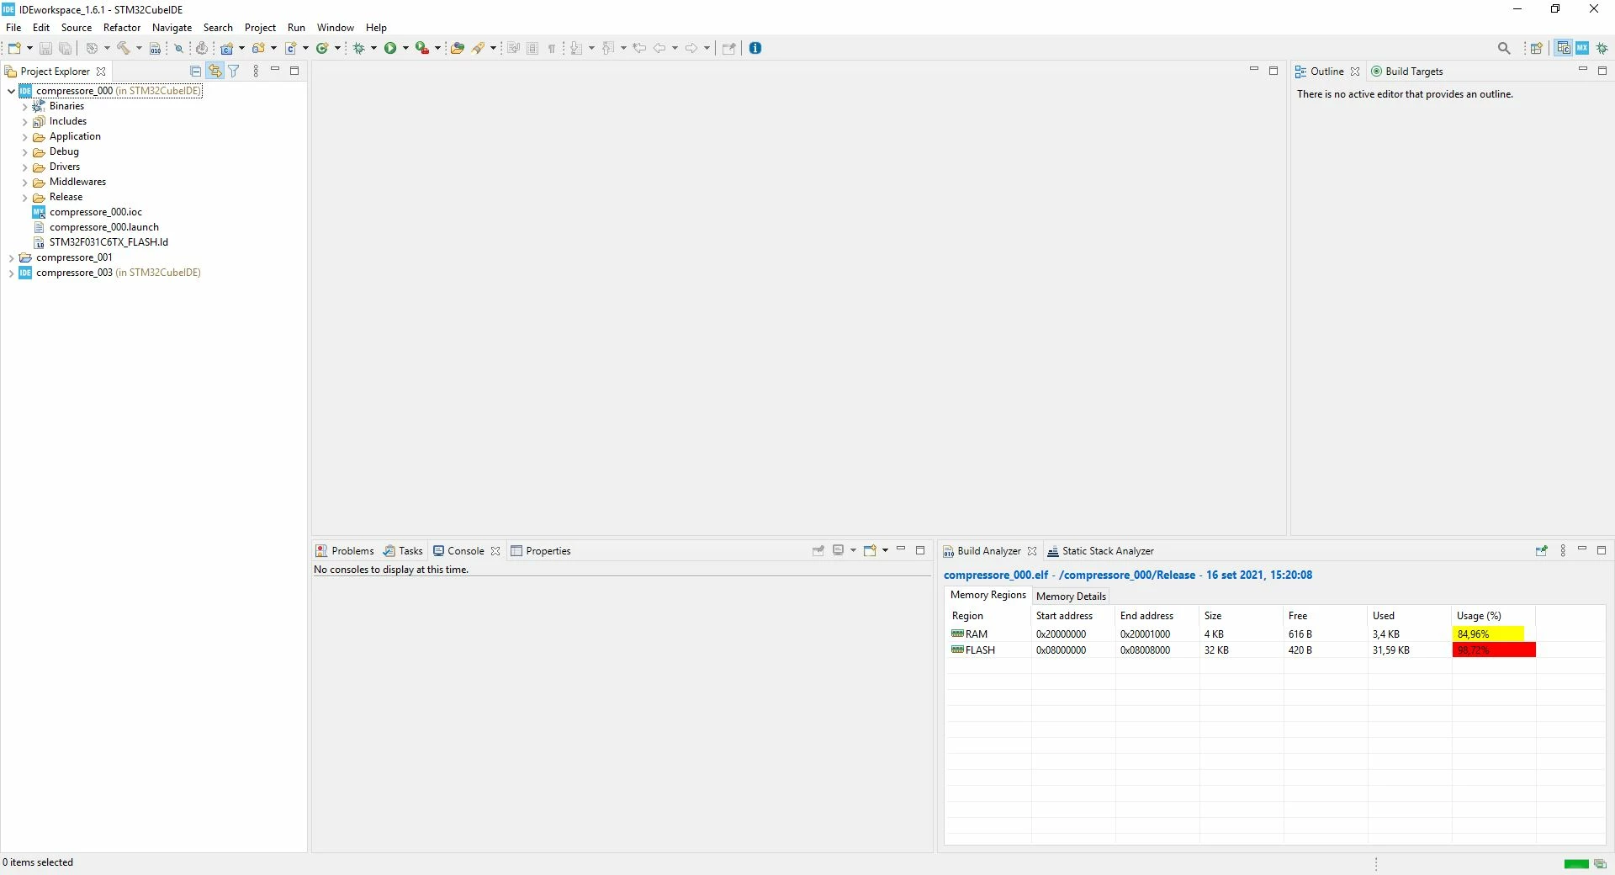Select the Memory Regions tab
The height and width of the screenshot is (875, 1615).
[988, 595]
